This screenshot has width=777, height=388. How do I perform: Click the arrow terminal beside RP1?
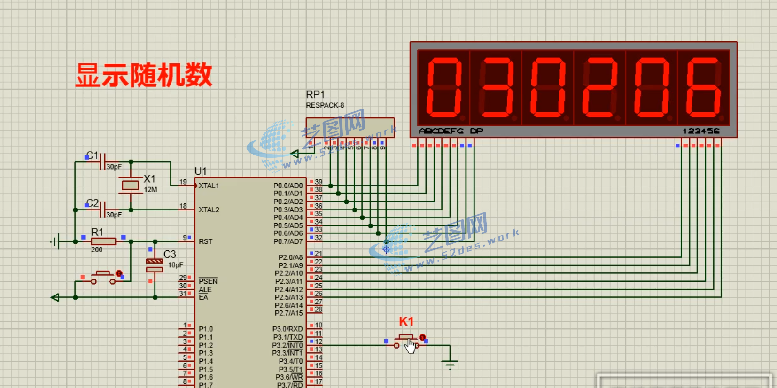[x=295, y=154]
